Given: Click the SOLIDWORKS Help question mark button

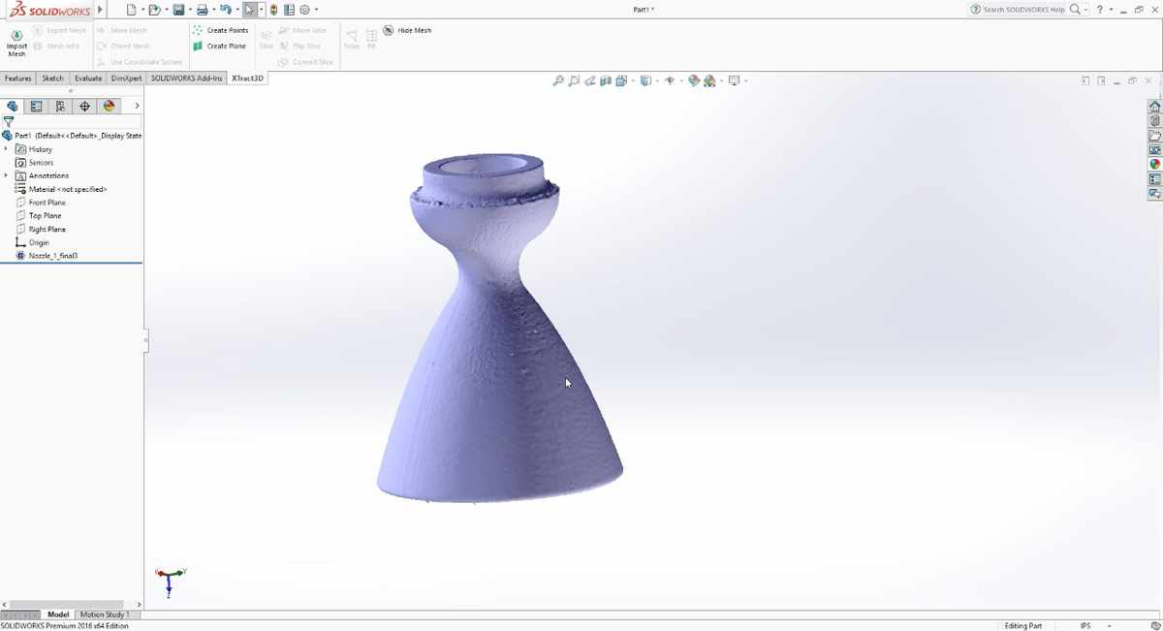Looking at the screenshot, I should [x=1099, y=9].
